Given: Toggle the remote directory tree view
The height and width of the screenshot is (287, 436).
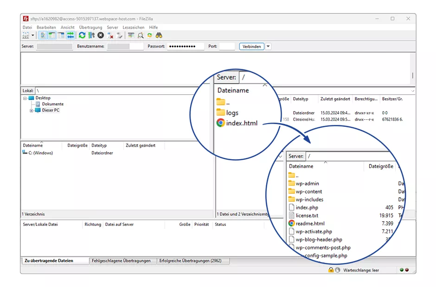Looking at the screenshot, I should click(61, 35).
